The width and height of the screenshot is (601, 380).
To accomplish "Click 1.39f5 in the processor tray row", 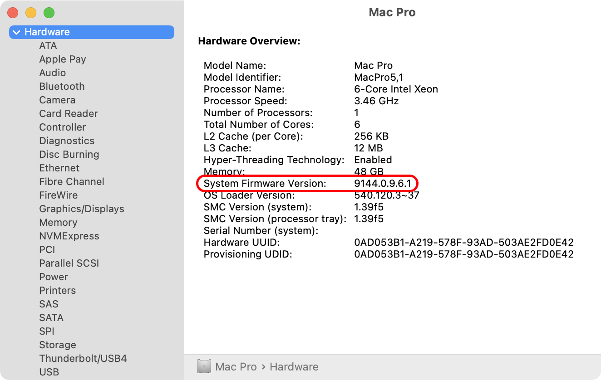I will tap(369, 219).
